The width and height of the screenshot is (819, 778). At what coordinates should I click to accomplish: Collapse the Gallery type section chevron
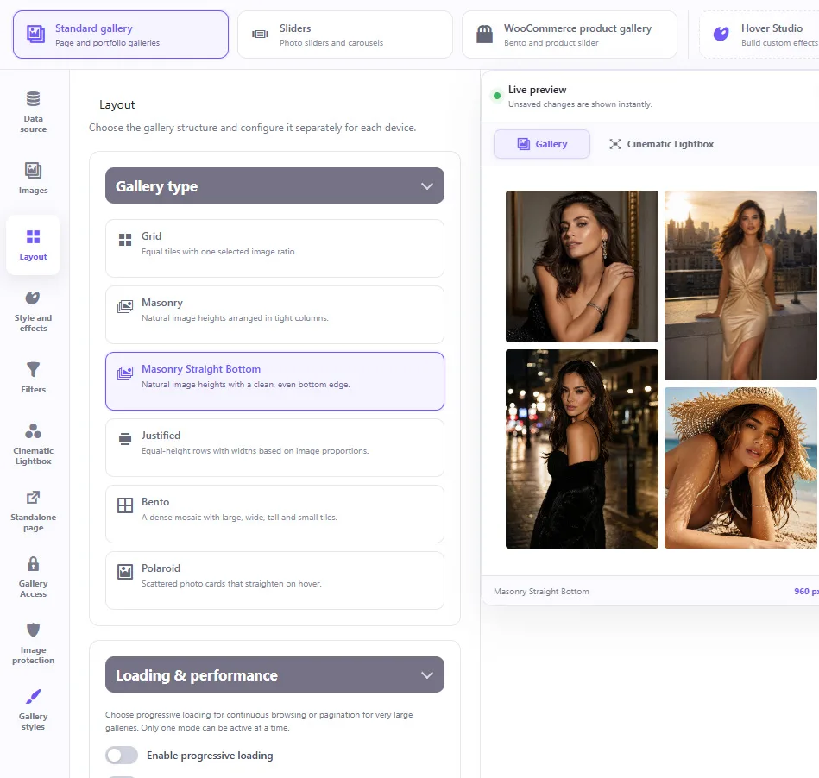click(x=426, y=186)
